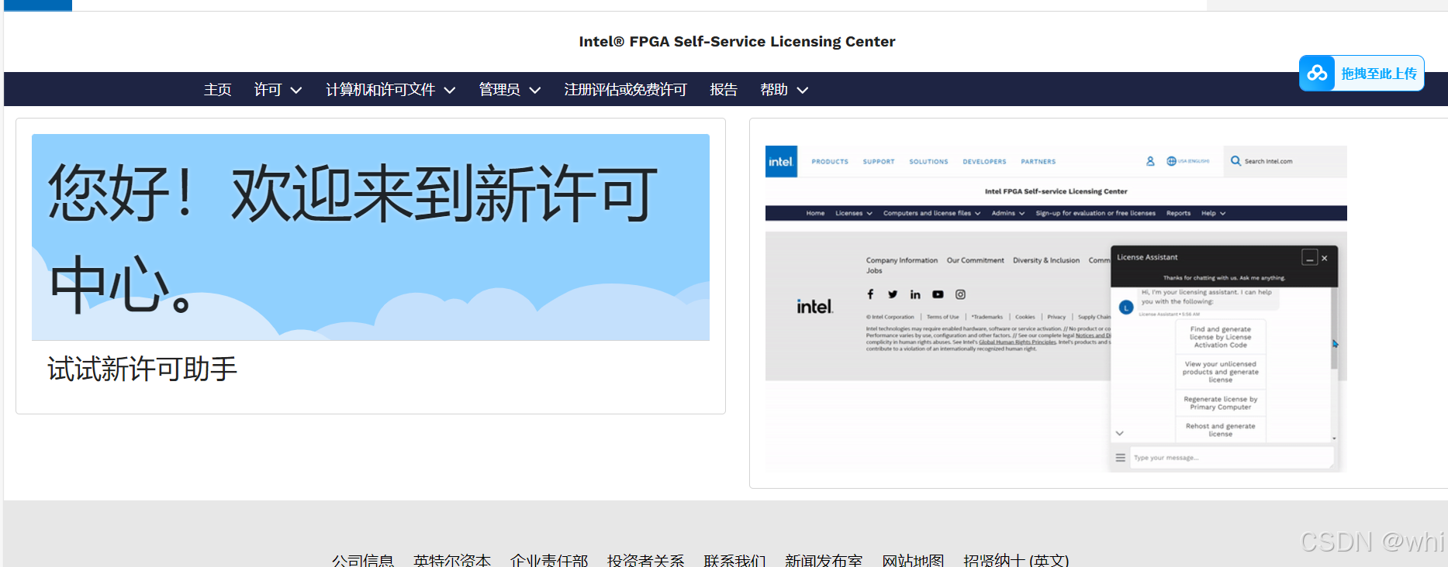Open the 网站地图 footer link
Viewport: 1448px width, 567px height.
(913, 560)
